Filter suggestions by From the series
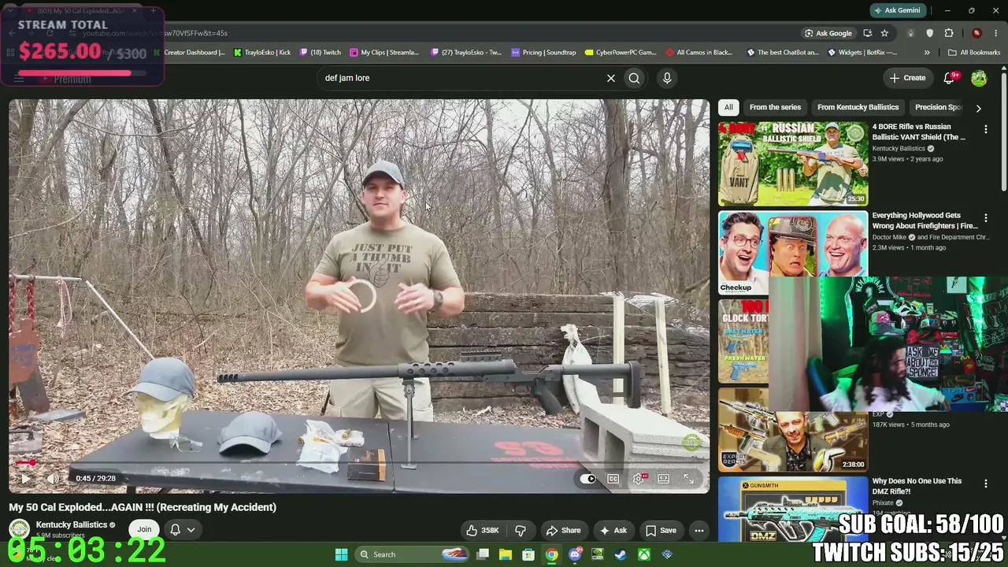This screenshot has width=1008, height=567. click(x=775, y=107)
